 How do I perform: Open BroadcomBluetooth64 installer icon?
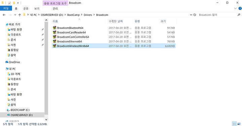(54, 28)
